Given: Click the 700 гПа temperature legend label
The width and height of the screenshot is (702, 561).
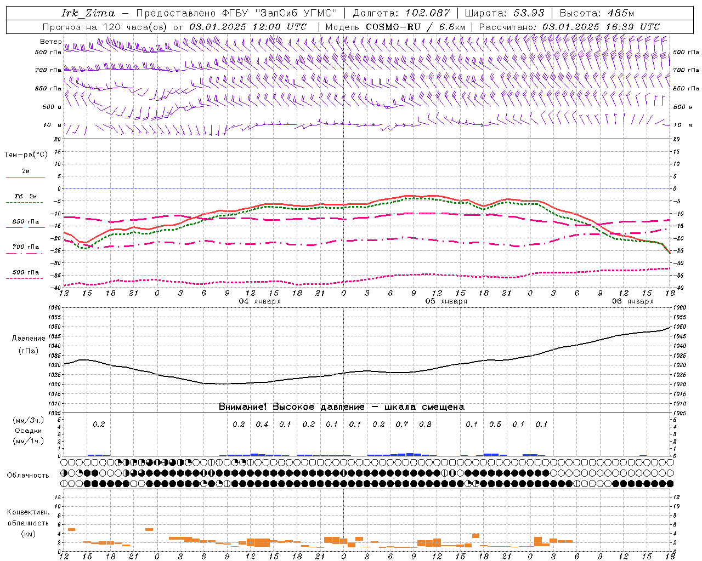Looking at the screenshot, I should (26, 247).
